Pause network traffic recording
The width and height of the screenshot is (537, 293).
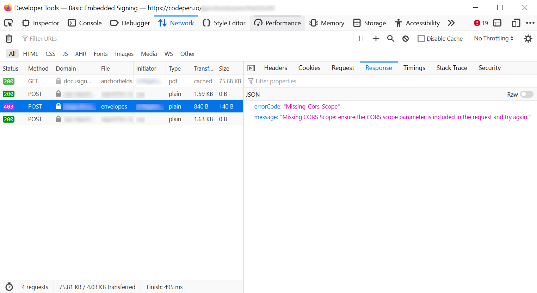coord(361,38)
